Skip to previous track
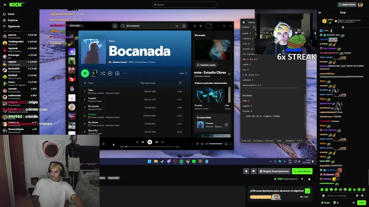Screen dimensions: 369x207 [x=143, y=142]
